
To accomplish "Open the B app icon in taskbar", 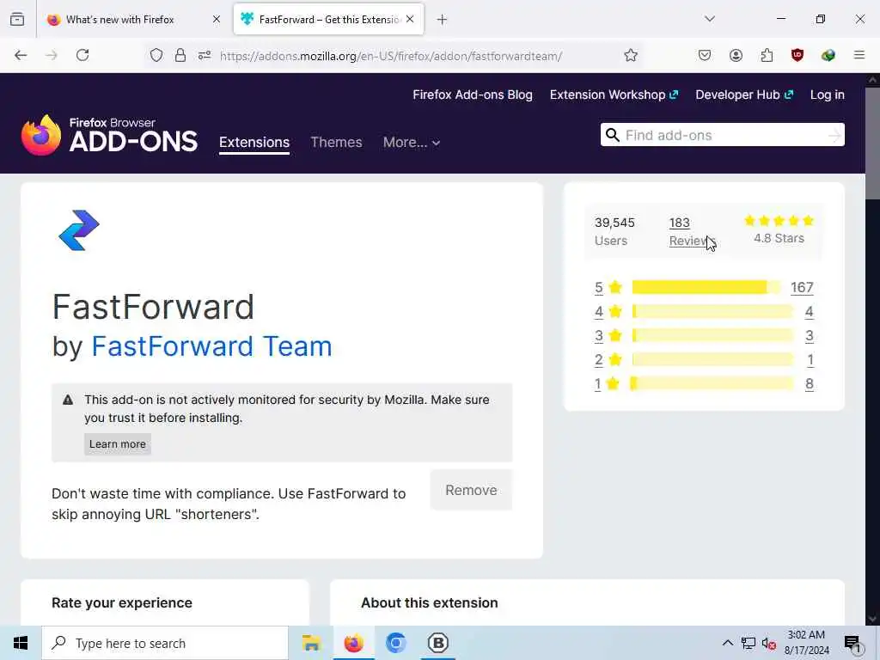I will click(438, 643).
